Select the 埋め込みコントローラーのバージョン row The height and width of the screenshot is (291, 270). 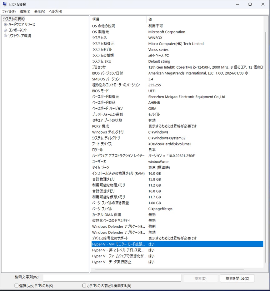click(x=177, y=85)
